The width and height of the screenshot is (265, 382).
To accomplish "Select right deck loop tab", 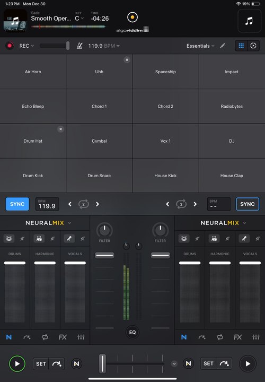I will (220, 337).
